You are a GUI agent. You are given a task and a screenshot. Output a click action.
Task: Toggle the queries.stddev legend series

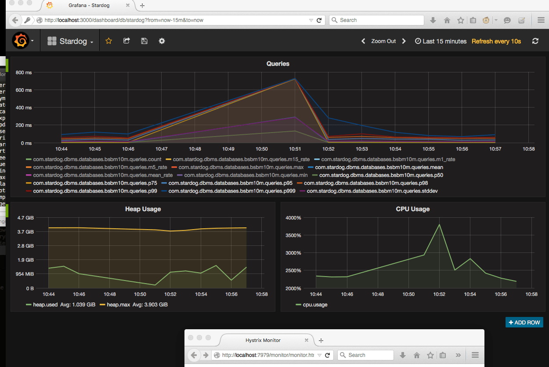[x=372, y=191]
